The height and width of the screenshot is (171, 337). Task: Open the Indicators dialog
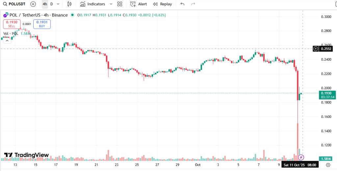93,4
